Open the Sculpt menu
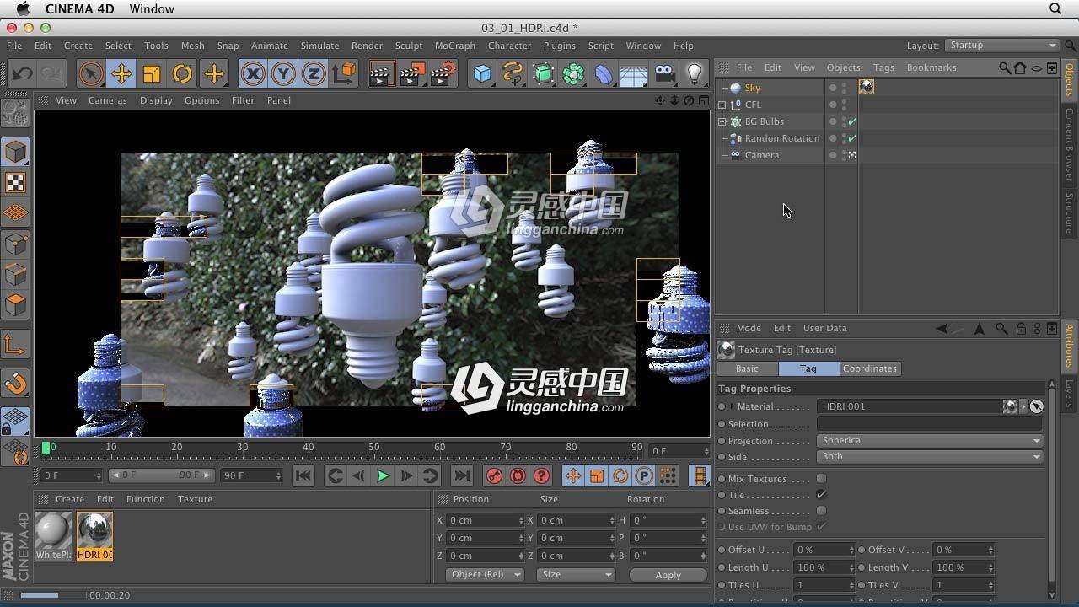 [x=408, y=46]
